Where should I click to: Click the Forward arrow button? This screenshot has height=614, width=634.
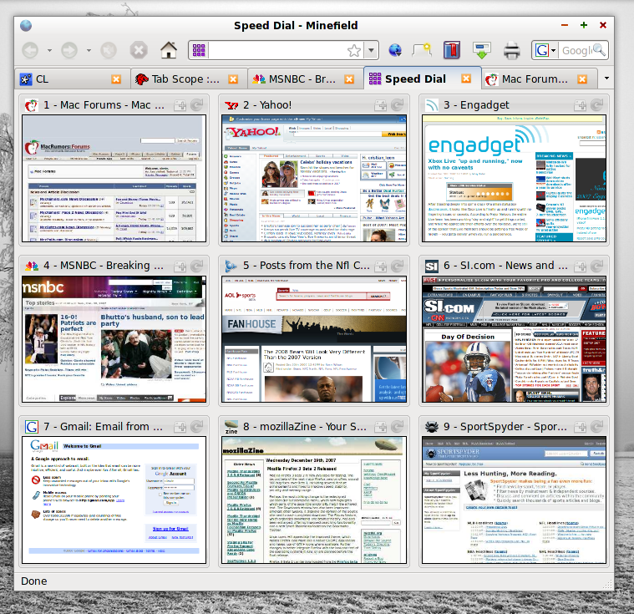(x=69, y=51)
